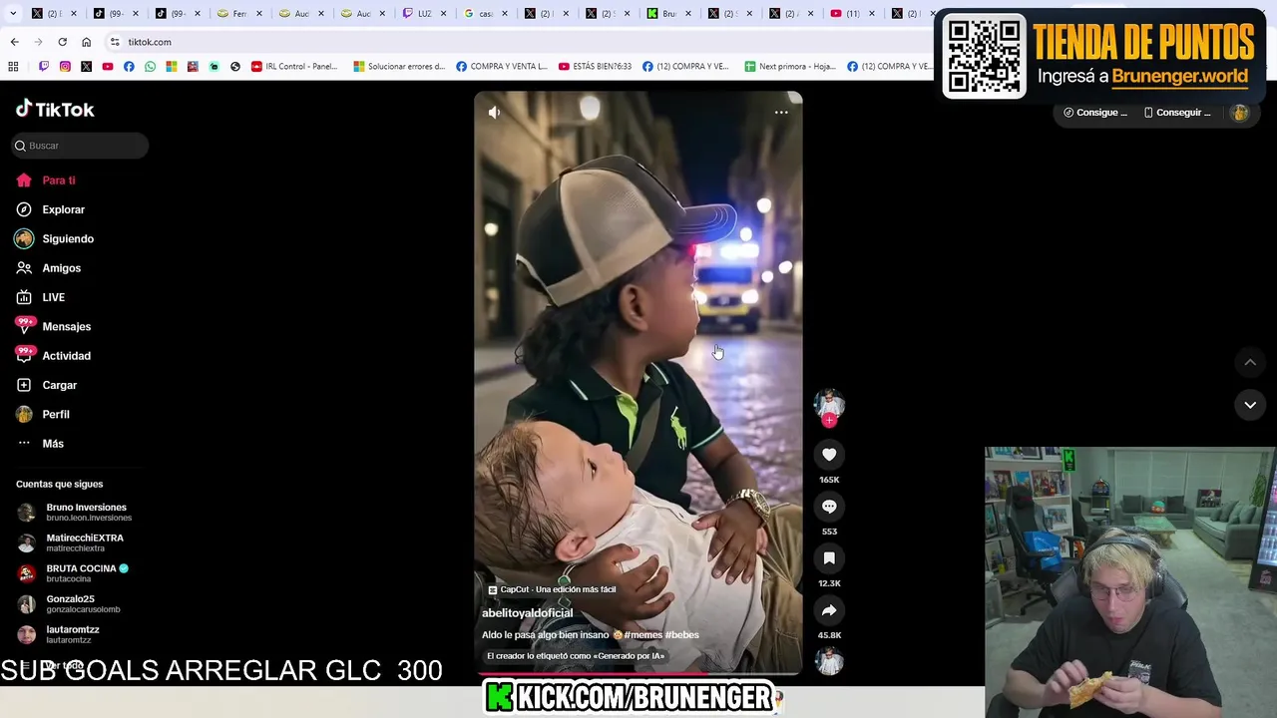Click the site info icon in address bar

coord(115,42)
